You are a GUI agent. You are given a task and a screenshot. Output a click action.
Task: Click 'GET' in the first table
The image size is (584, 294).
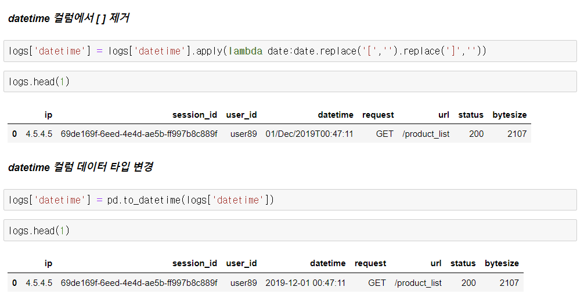385,134
